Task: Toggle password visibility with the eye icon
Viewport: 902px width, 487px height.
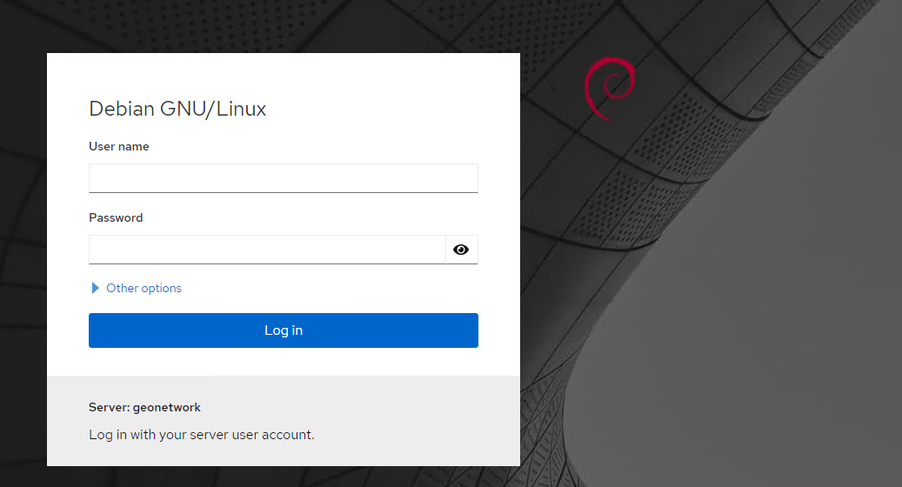Action: pos(461,250)
